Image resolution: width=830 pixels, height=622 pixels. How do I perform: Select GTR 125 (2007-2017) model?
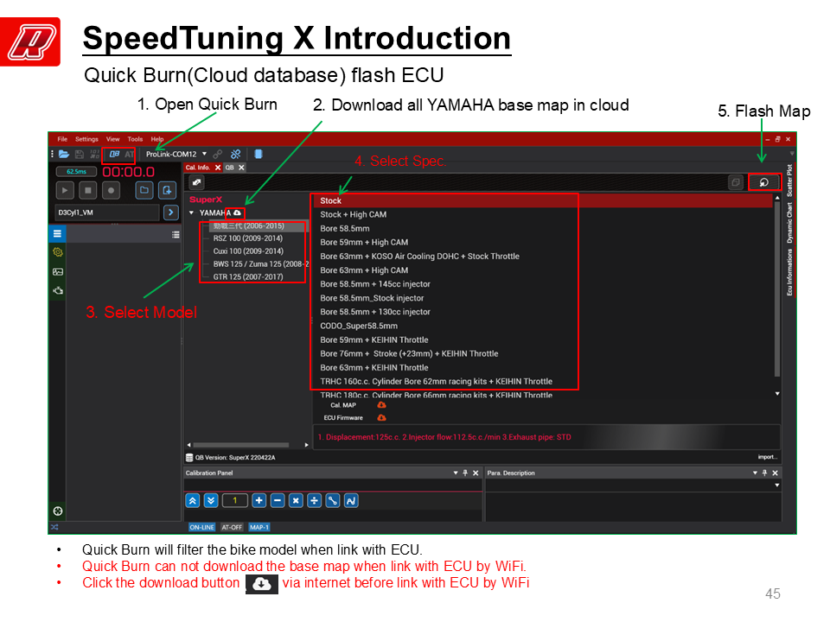pyautogui.click(x=248, y=276)
